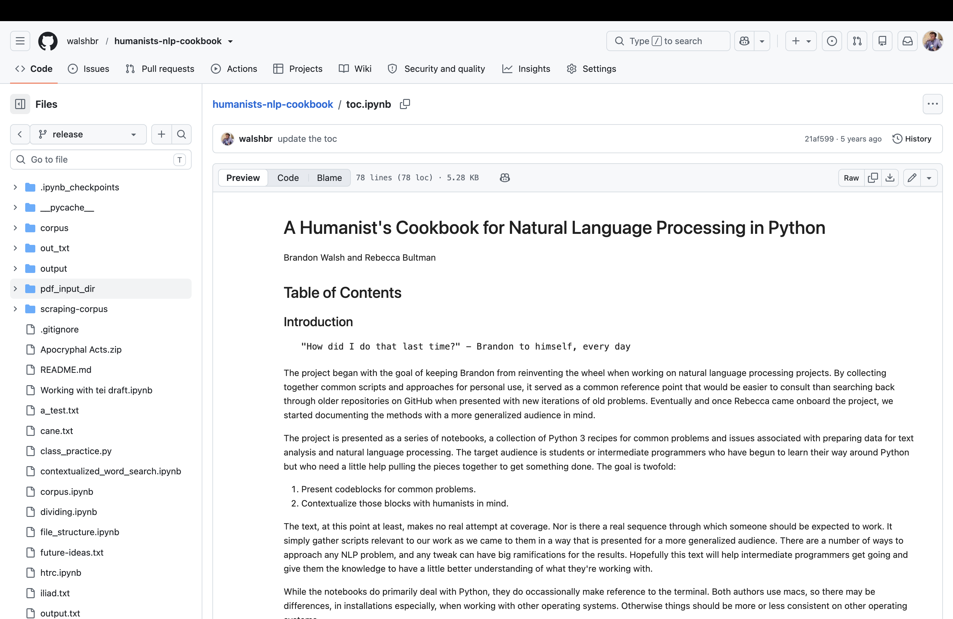Open the Insights tab
The image size is (953, 619).
click(x=526, y=69)
